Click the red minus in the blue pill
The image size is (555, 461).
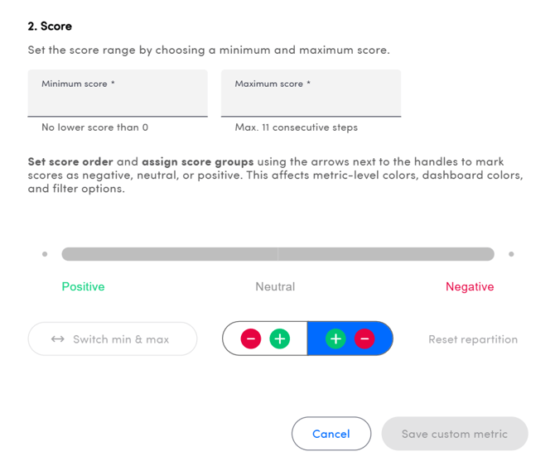pyautogui.click(x=364, y=339)
